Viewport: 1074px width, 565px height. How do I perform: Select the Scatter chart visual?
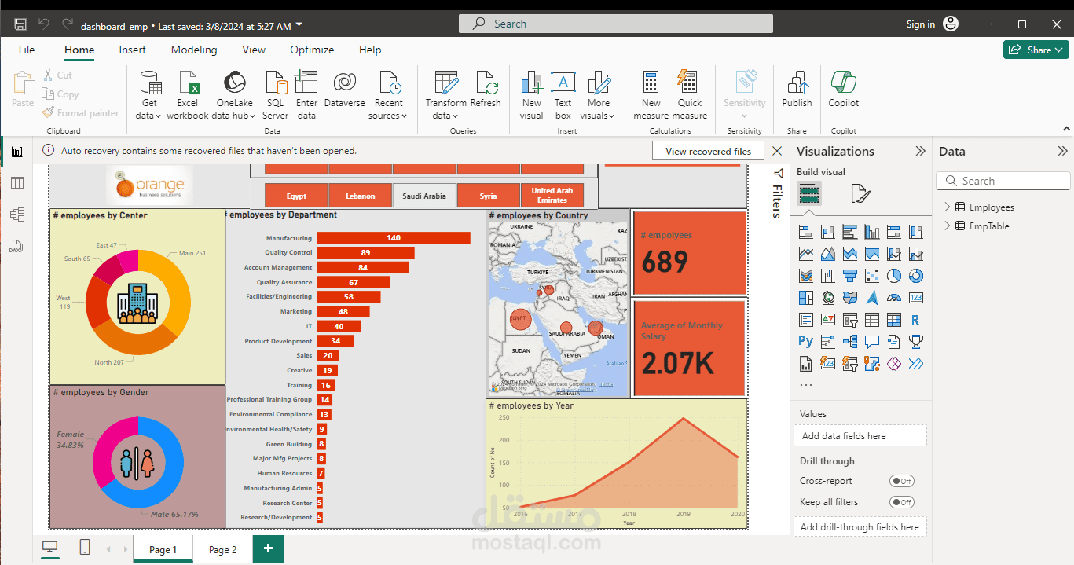tap(871, 276)
